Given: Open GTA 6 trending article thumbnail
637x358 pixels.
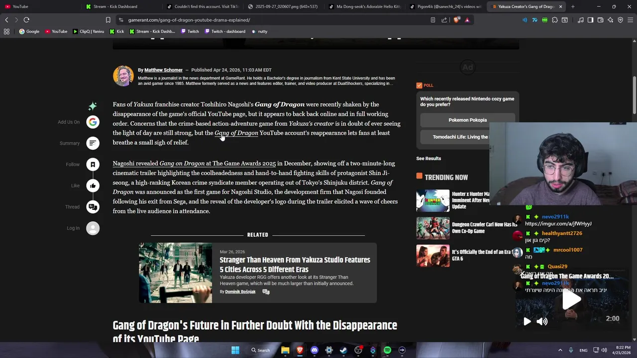Looking at the screenshot, I should pyautogui.click(x=432, y=256).
